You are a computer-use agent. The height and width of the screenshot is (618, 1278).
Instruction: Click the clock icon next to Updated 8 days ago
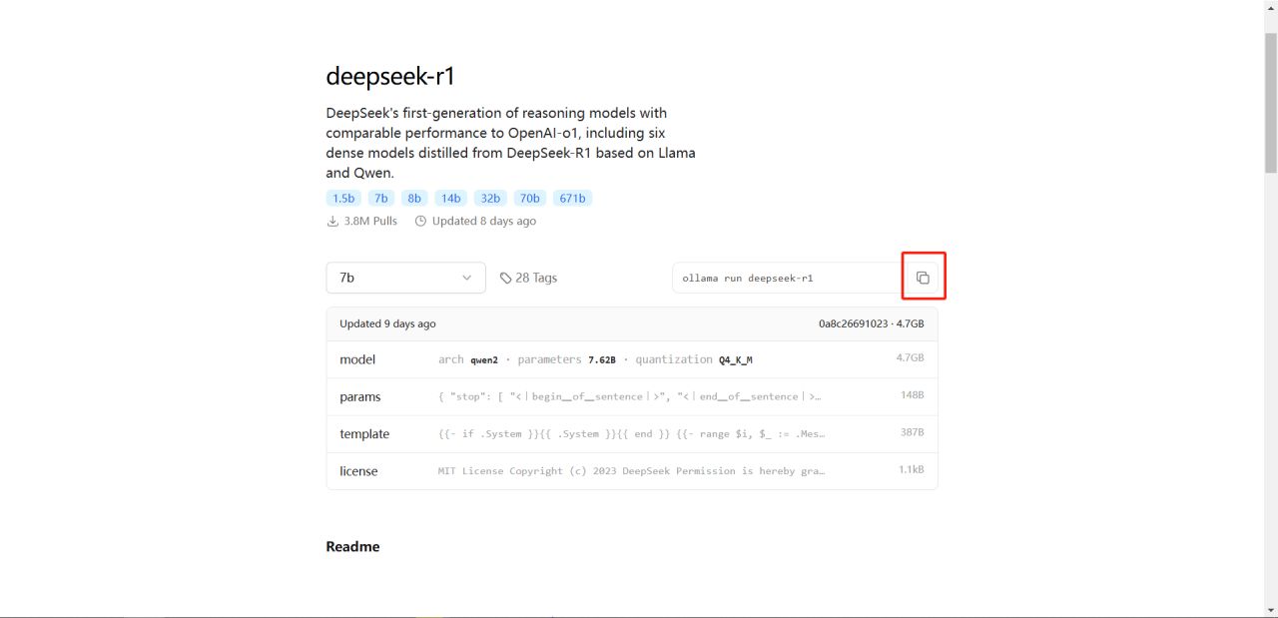pyautogui.click(x=420, y=221)
